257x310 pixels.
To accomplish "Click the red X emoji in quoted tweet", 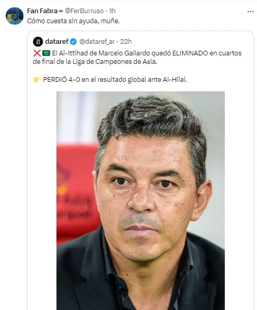I will (x=37, y=53).
